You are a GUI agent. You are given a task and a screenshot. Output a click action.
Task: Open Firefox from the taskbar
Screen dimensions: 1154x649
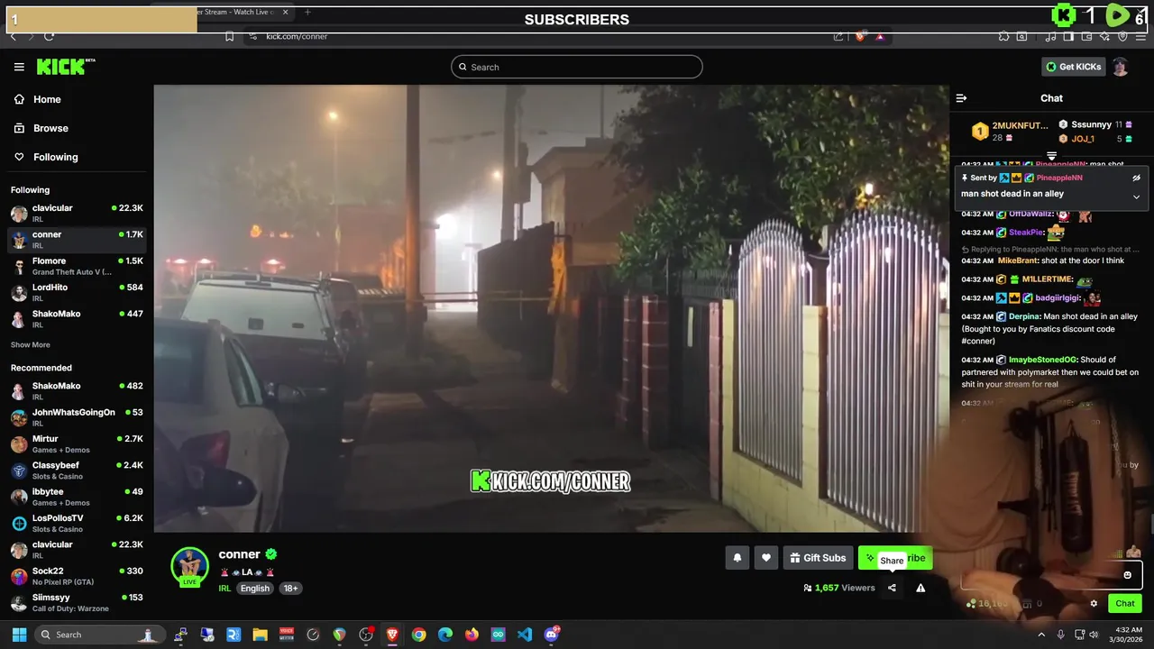coord(472,635)
